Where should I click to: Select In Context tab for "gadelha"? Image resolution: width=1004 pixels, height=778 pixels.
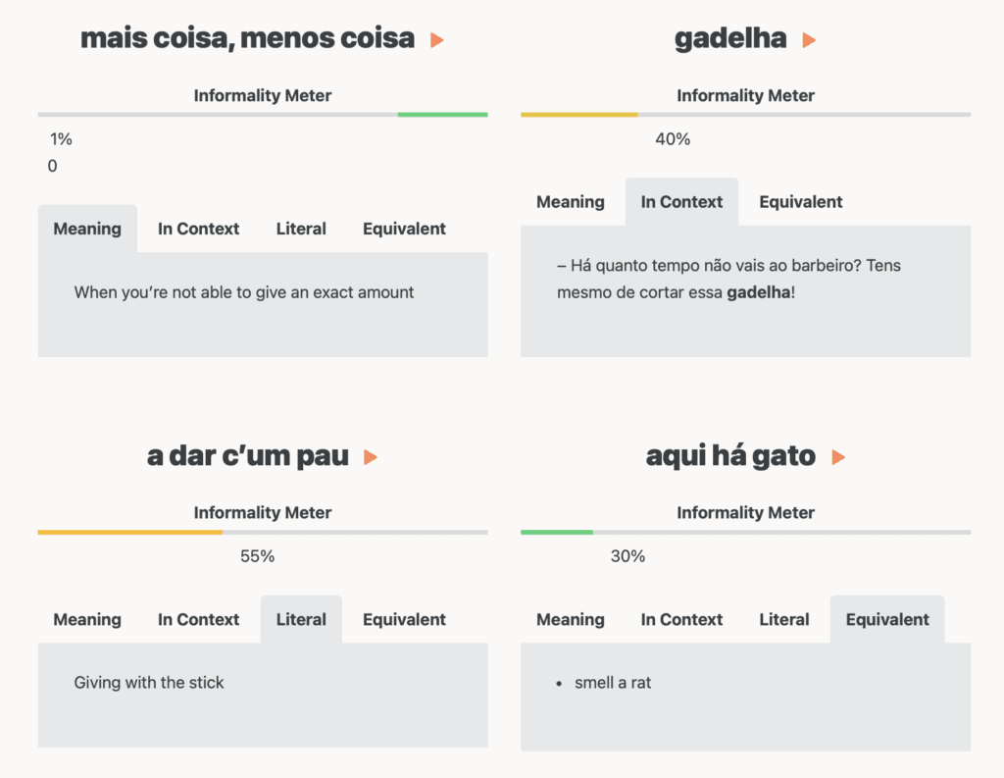(x=681, y=202)
